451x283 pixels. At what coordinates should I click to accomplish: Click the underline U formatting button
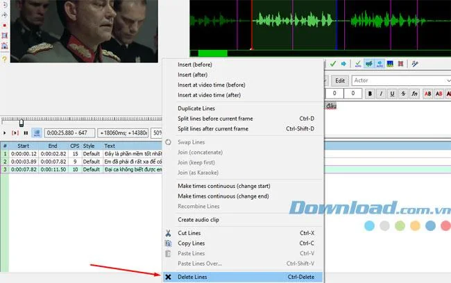(392, 94)
